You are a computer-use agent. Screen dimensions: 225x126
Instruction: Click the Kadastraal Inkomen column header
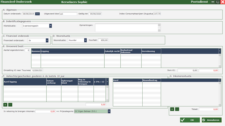point(131,51)
